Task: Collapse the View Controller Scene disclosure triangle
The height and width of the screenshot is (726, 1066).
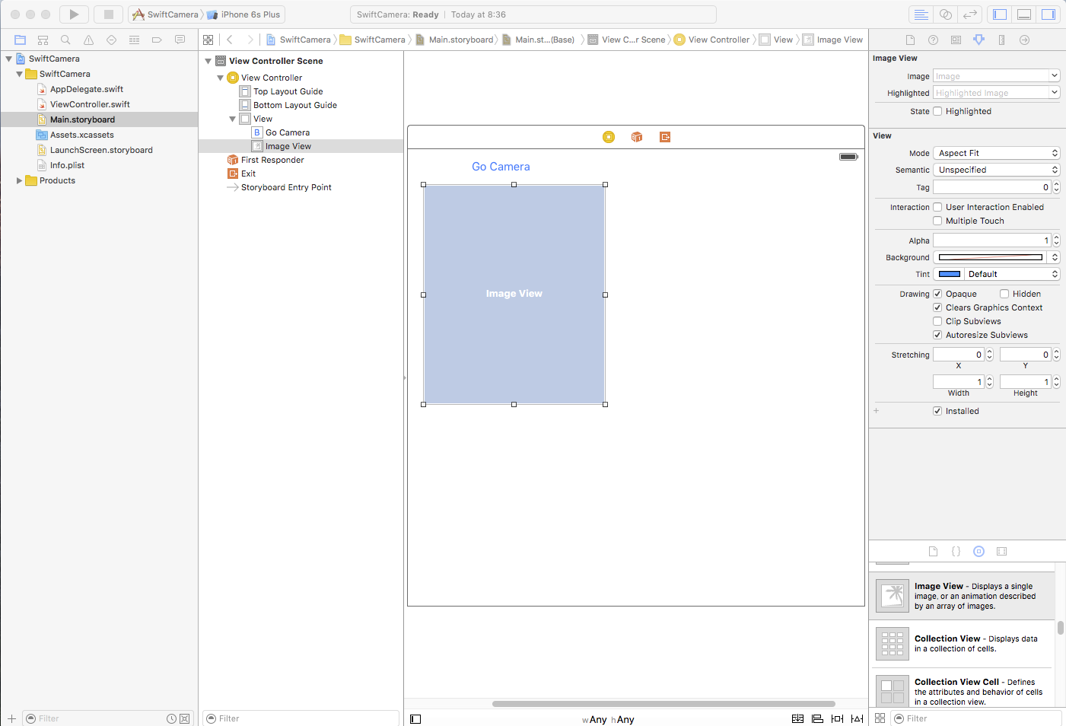Action: tap(208, 61)
